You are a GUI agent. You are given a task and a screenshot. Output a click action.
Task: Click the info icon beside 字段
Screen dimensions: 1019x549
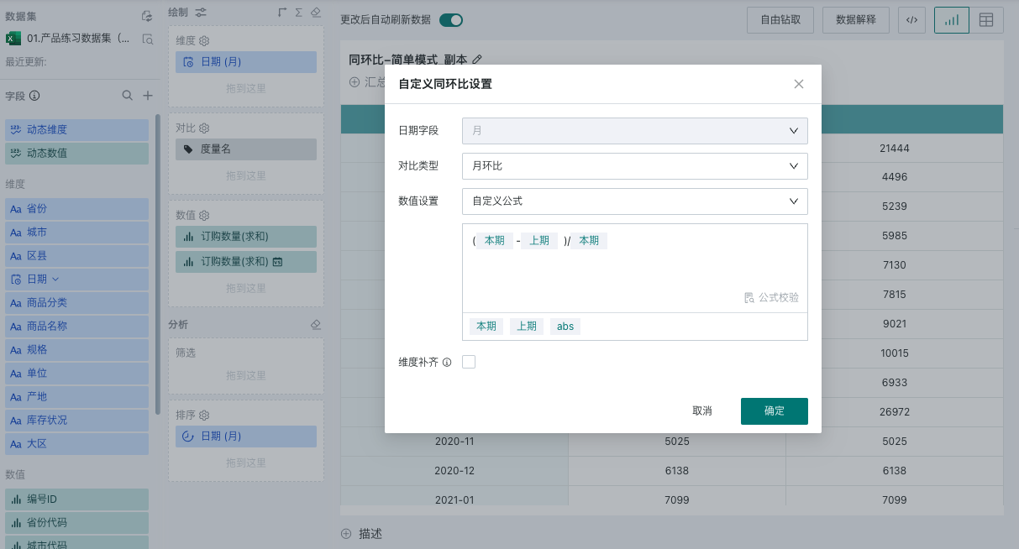[x=34, y=96]
